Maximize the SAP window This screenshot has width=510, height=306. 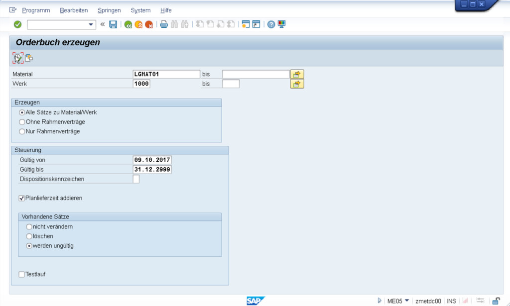click(x=473, y=4)
